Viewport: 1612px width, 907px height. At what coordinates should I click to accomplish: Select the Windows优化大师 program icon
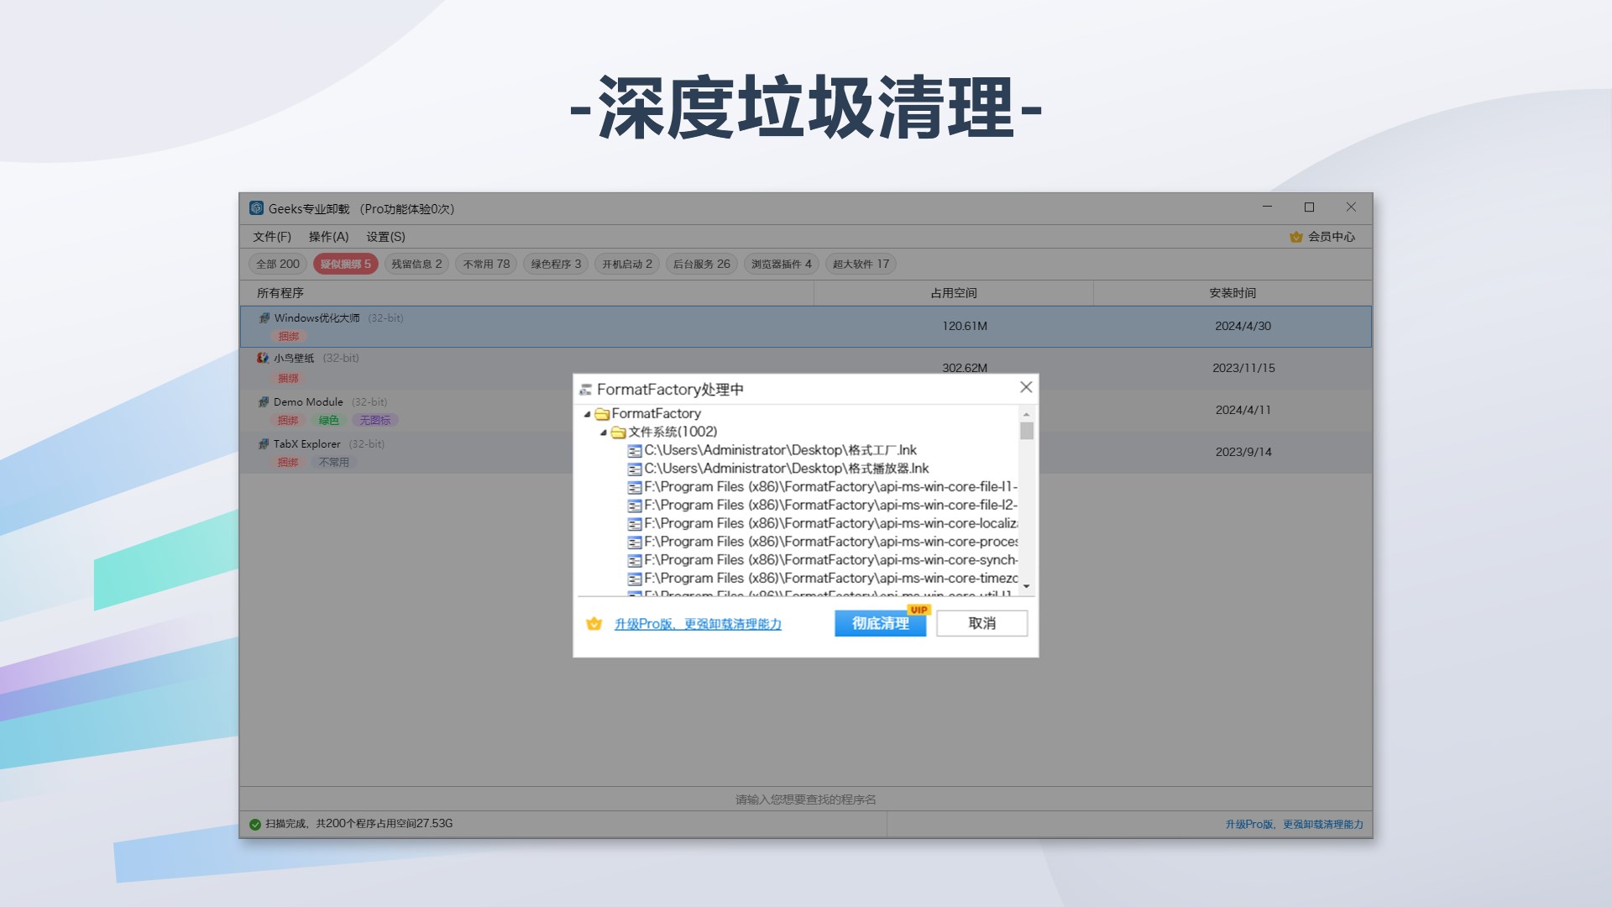[x=263, y=318]
